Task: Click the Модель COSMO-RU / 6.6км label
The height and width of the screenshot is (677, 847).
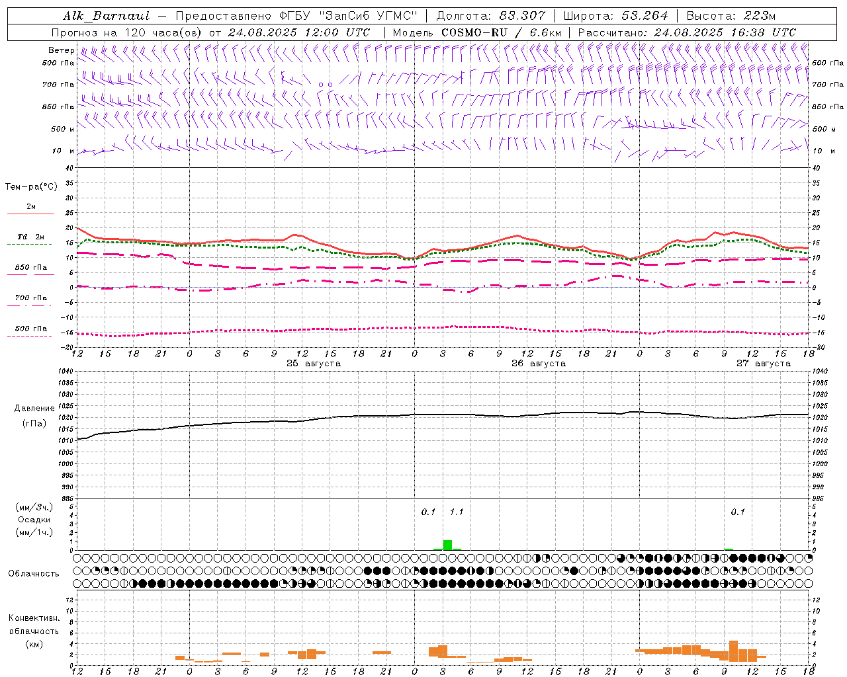Action: pyautogui.click(x=476, y=32)
